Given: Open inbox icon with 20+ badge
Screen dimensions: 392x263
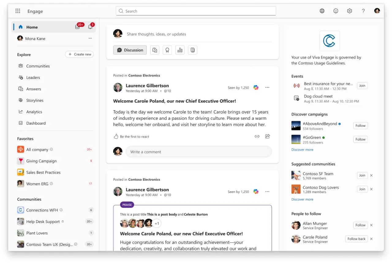Looking at the screenshot, I should (77, 27).
